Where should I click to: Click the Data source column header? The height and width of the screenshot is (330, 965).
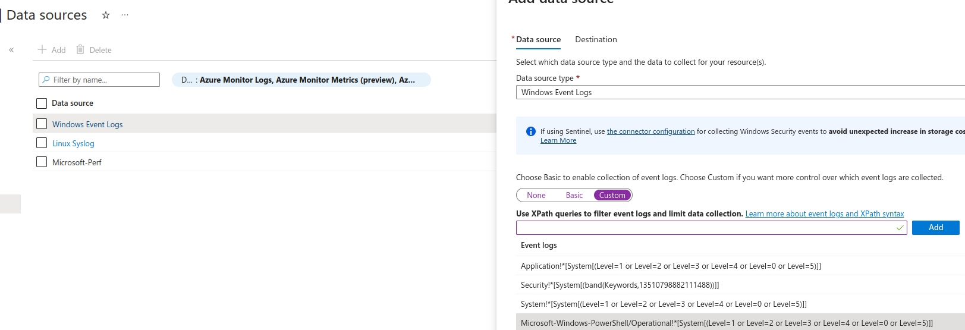[x=73, y=103]
